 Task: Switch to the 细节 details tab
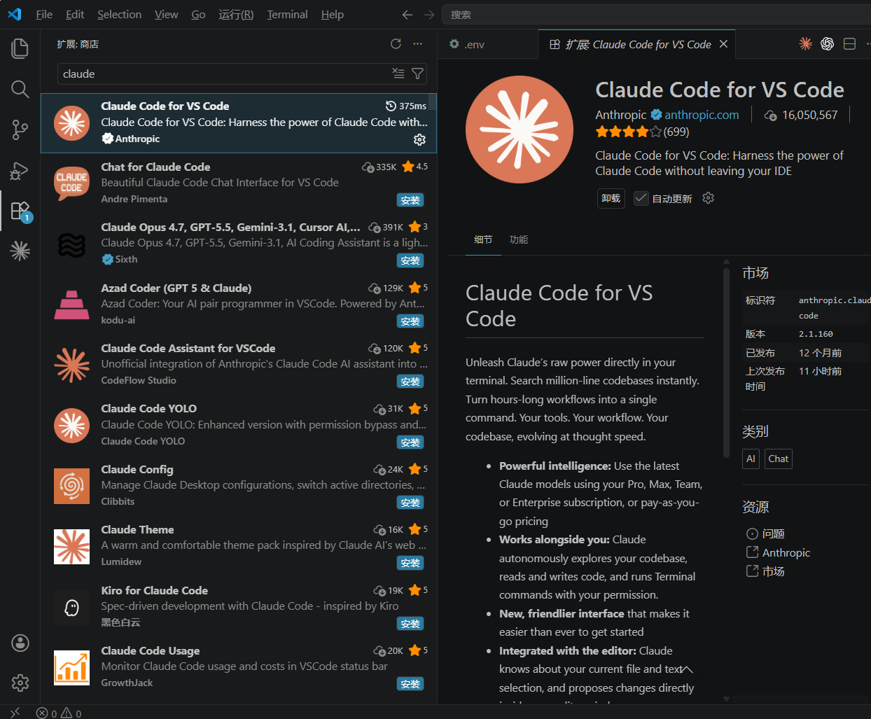[483, 239]
